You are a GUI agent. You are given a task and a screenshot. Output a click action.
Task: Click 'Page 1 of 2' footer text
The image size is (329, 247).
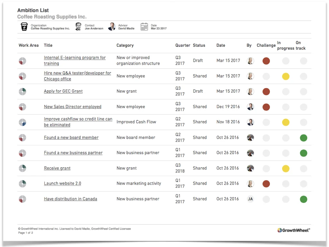click(x=26, y=233)
